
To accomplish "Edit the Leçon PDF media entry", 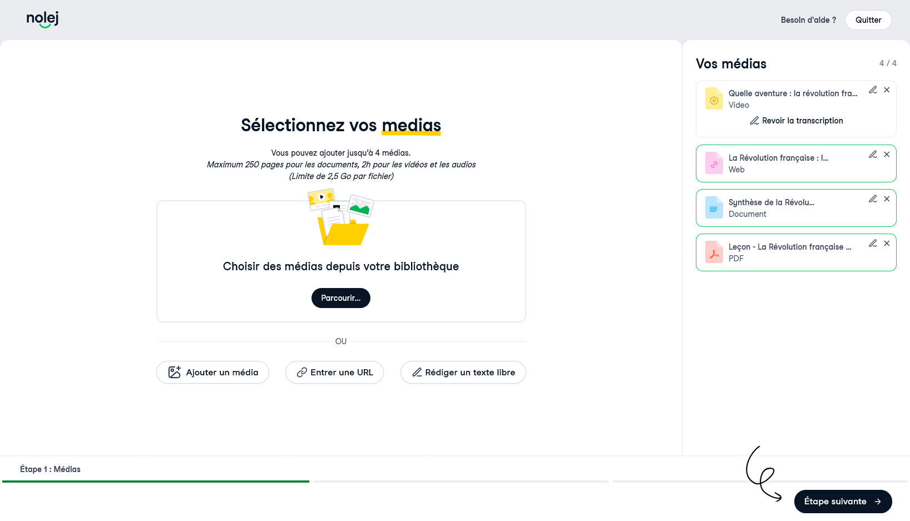I will pos(873,244).
